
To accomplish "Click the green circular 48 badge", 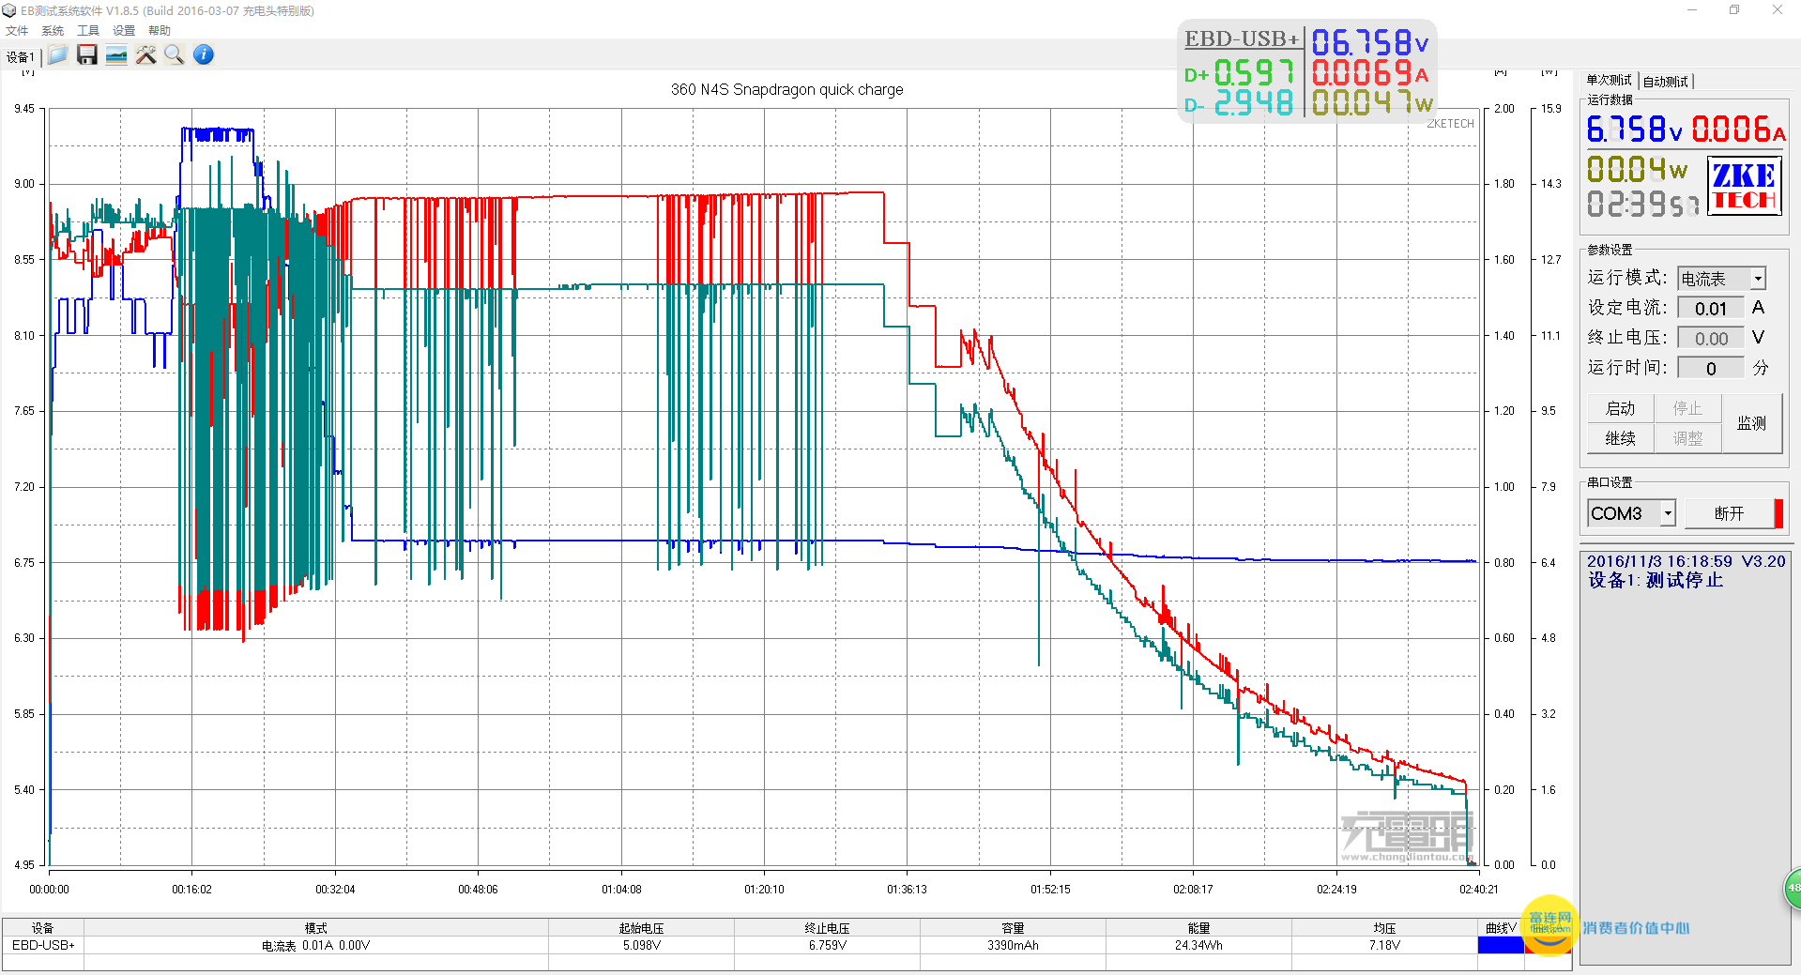I will coord(1793,888).
